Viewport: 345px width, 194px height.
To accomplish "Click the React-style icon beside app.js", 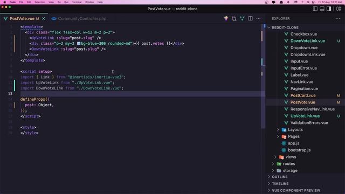I will click(284, 143).
